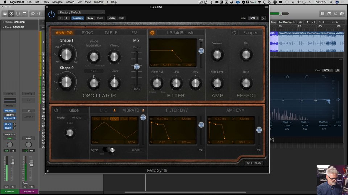Open the Factory Default preset dropdown
Viewport: 348px width, 195px height.
[x=81, y=12]
